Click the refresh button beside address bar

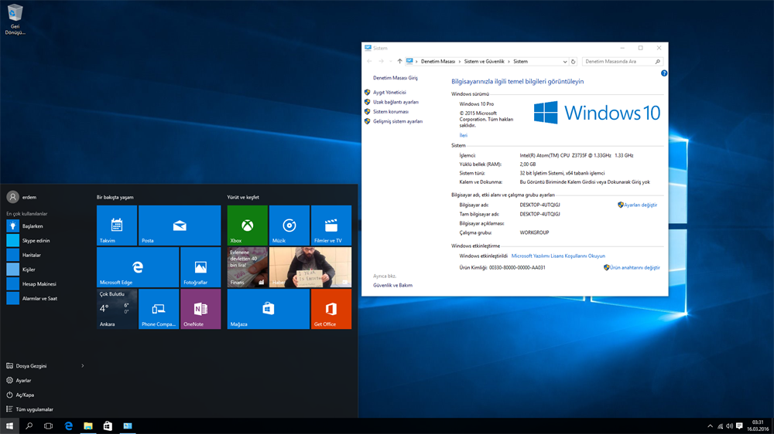pyautogui.click(x=574, y=62)
